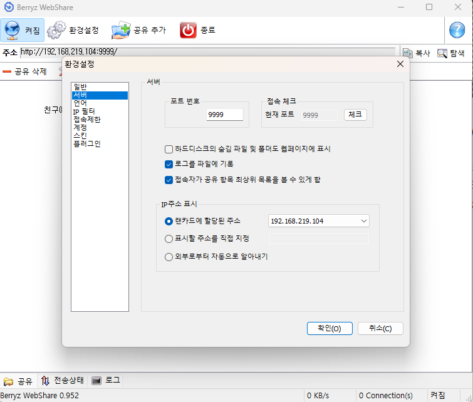Click the 포트 번호 input field 9999
Viewport: 473px width, 402px height.
(225, 115)
